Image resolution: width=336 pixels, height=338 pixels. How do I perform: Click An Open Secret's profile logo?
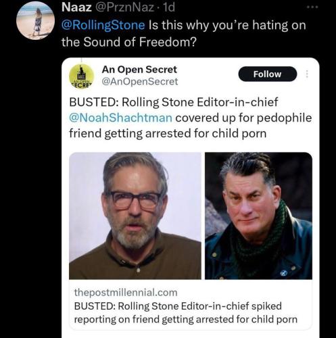81,76
